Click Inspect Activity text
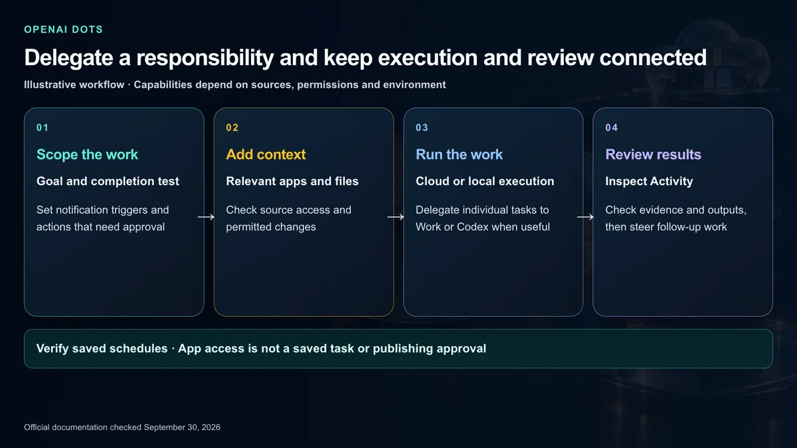 [649, 181]
